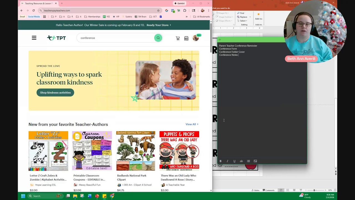This screenshot has height=200, width=355.
Task: Click Find in PowerPoint Editing group
Action: (x=240, y=13)
